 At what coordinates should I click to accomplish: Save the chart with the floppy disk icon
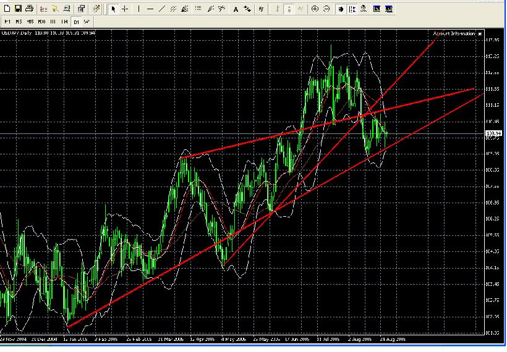[18, 9]
